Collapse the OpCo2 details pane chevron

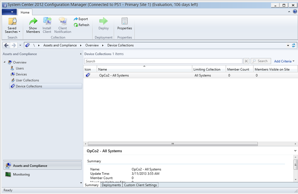click(x=295, y=151)
